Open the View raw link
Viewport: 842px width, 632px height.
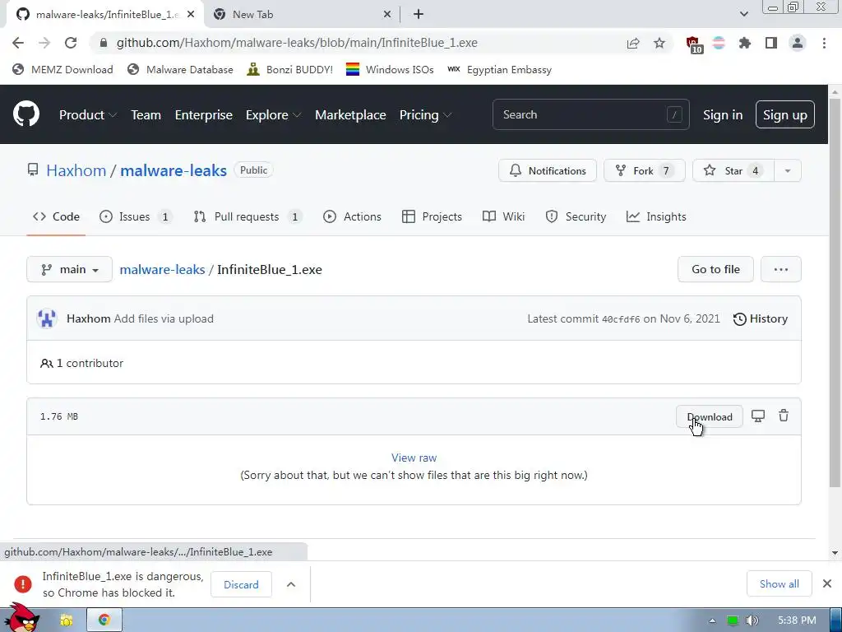coord(414,458)
